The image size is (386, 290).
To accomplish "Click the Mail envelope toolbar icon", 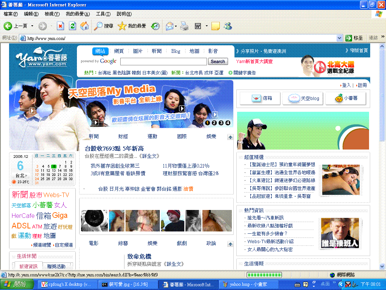I will click(170, 26).
